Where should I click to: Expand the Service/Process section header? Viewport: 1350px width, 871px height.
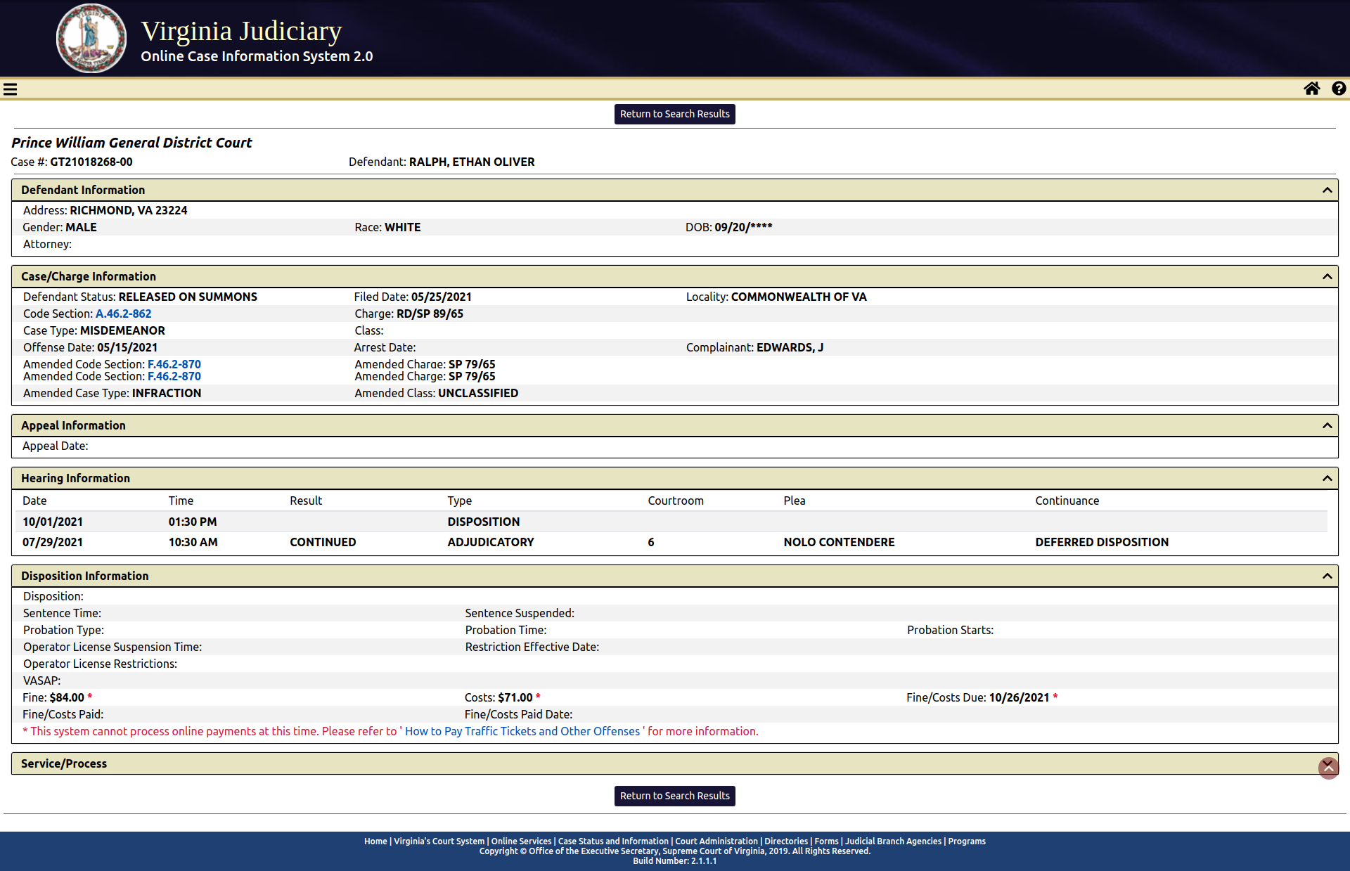tap(674, 763)
